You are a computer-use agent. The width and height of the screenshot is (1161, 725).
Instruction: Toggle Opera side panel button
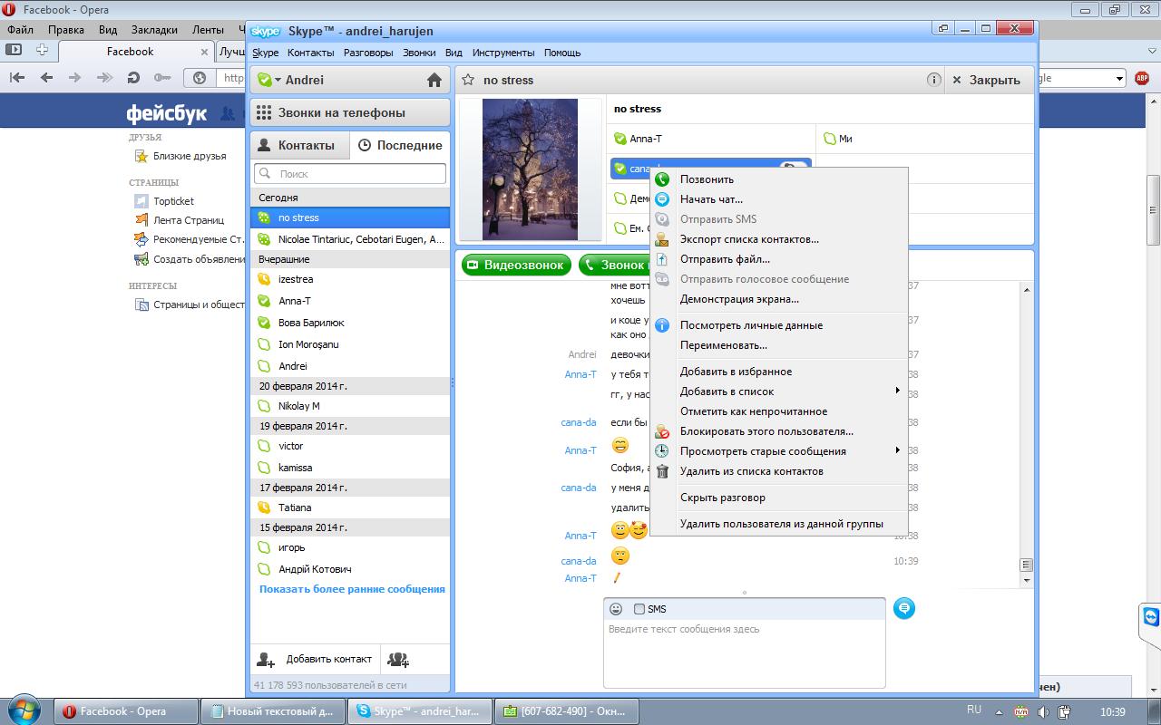(15, 51)
